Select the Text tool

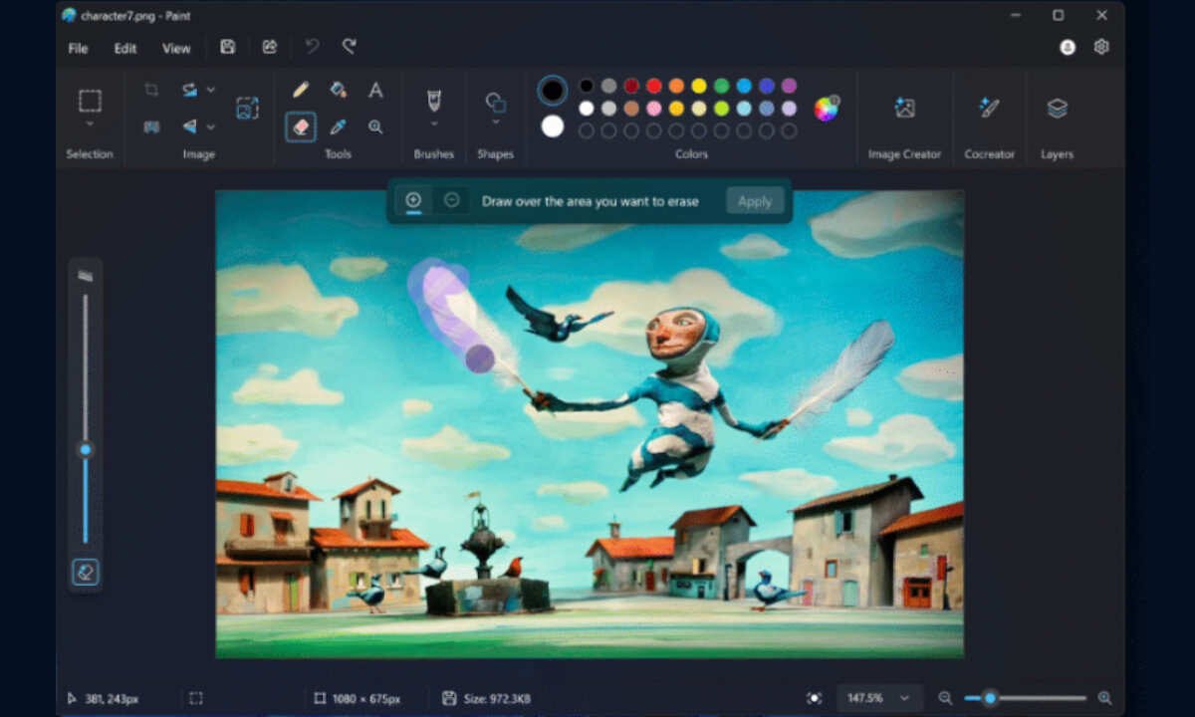pyautogui.click(x=375, y=90)
